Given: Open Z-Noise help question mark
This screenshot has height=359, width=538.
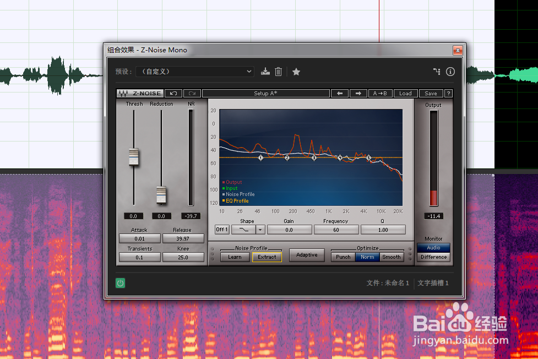Looking at the screenshot, I should (x=448, y=94).
